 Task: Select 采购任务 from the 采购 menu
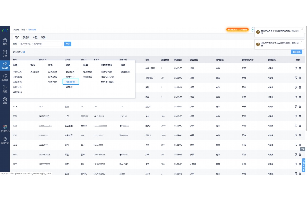click(x=17, y=72)
